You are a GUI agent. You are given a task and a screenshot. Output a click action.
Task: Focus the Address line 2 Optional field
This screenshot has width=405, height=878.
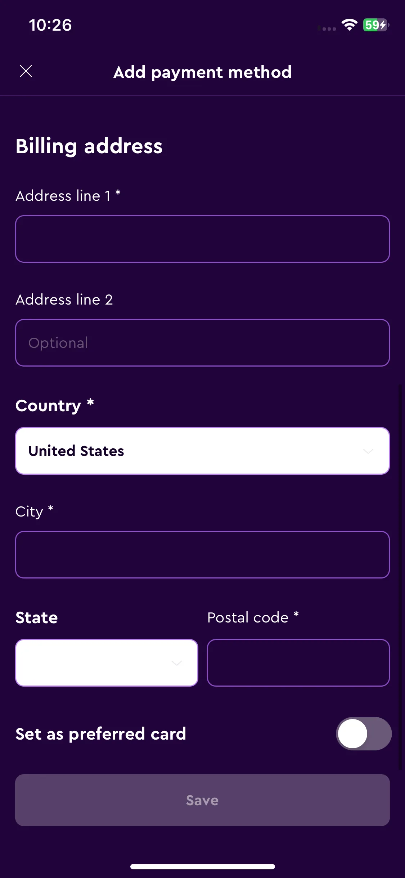(x=202, y=343)
